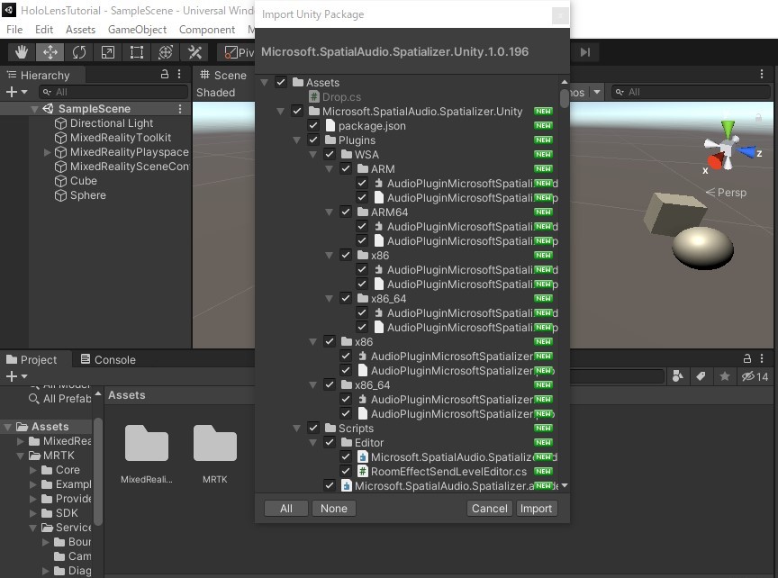Open SampleScene three-dot context menu
The height and width of the screenshot is (578, 778).
pyautogui.click(x=180, y=109)
